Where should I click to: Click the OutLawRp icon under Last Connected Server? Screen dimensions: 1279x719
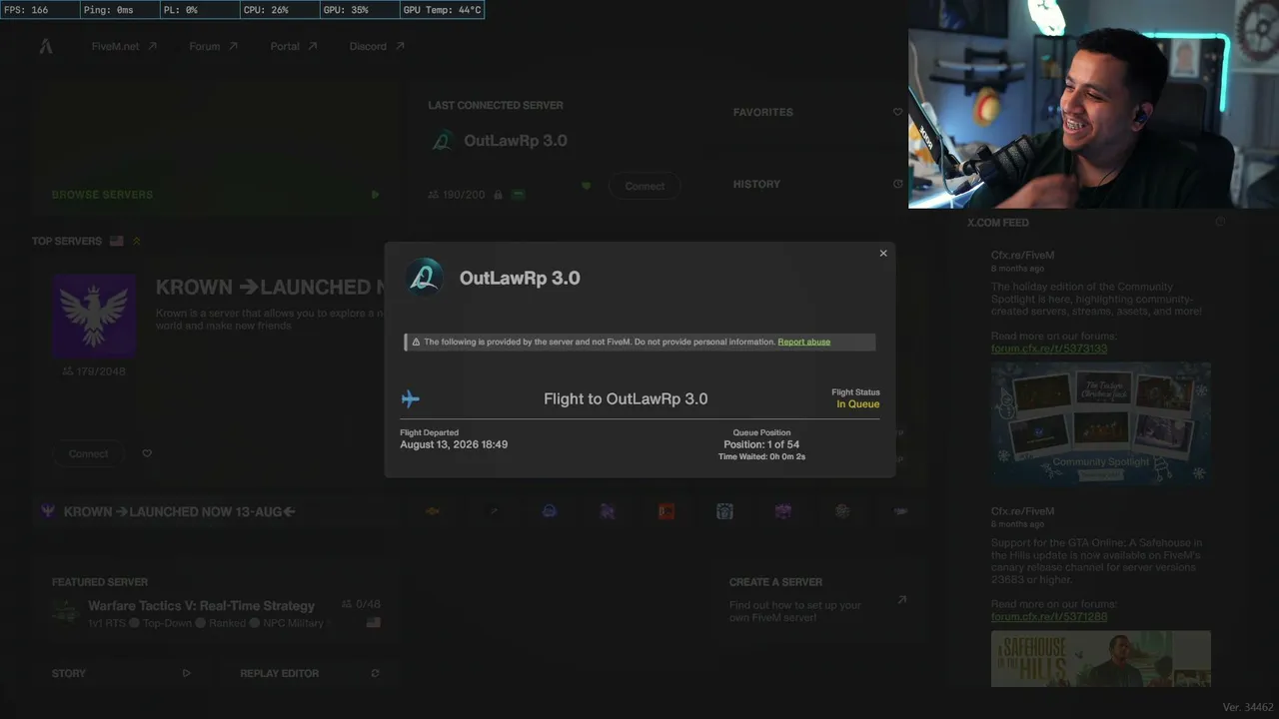(442, 141)
